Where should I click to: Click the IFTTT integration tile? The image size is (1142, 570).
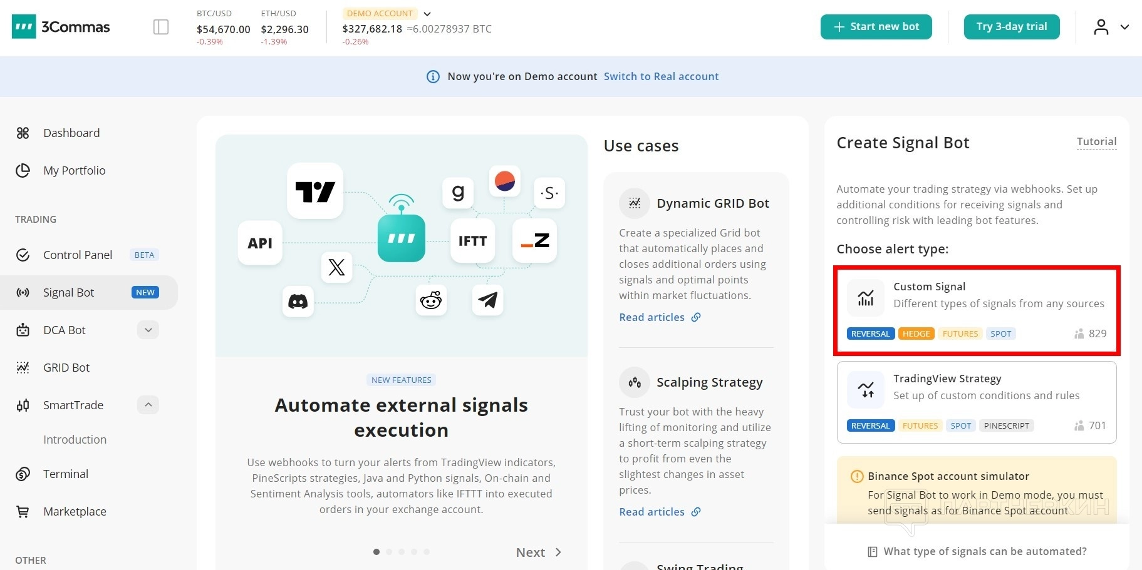pos(472,241)
